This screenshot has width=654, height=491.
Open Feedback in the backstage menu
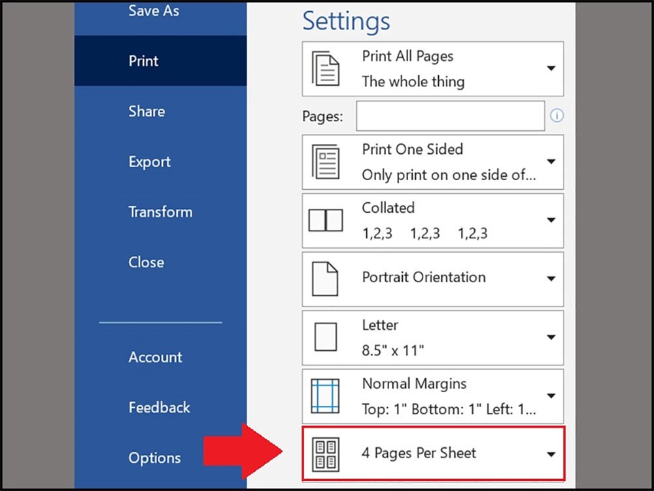[160, 407]
